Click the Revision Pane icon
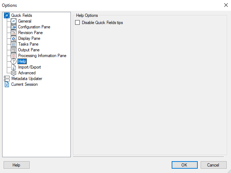The width and height of the screenshot is (231, 173). (14, 33)
